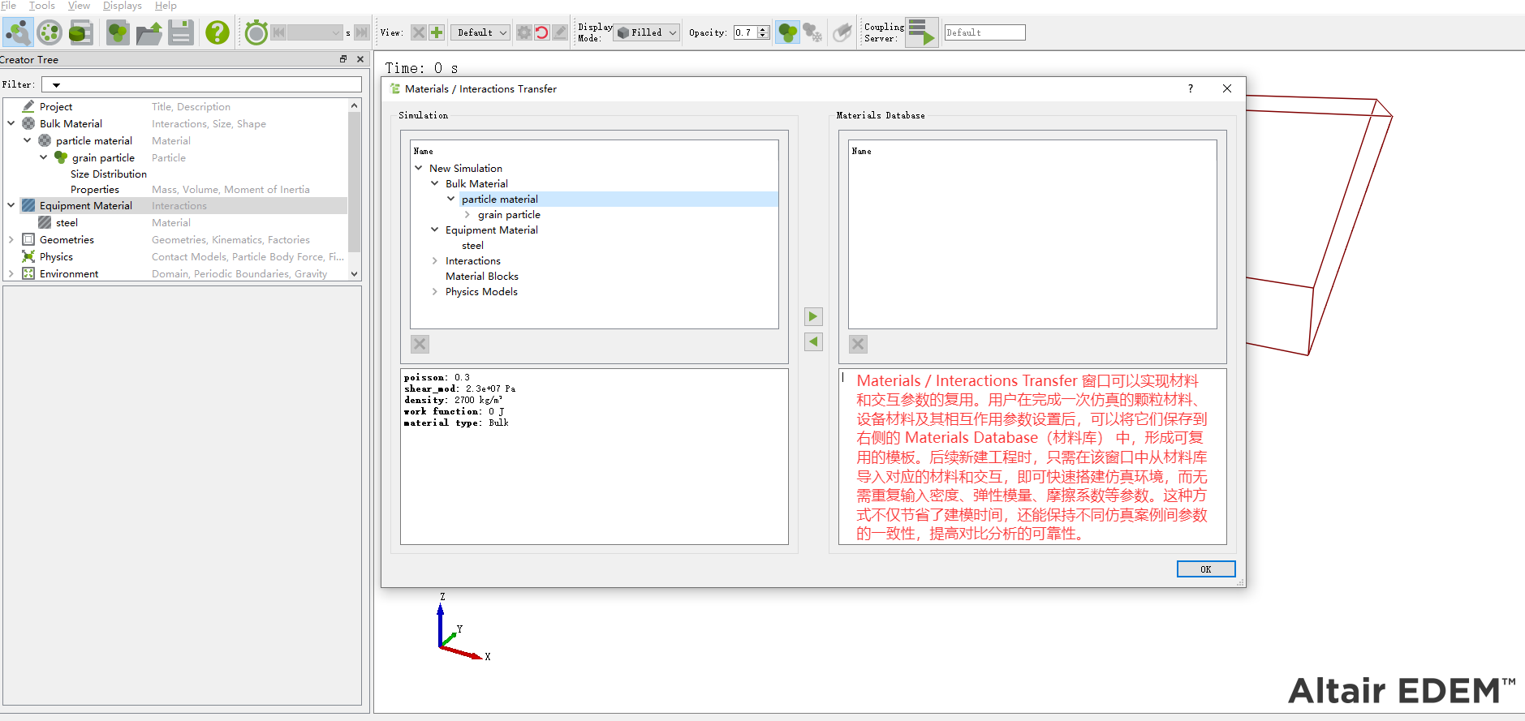Select Size Distribution in Creator Tree
This screenshot has height=721, width=1525.
tap(109, 174)
